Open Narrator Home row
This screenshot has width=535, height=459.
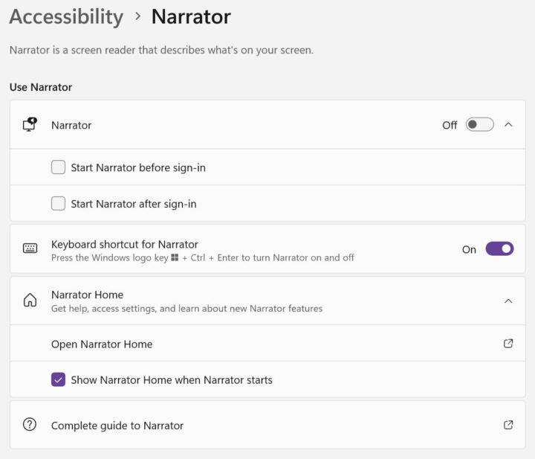pos(267,343)
